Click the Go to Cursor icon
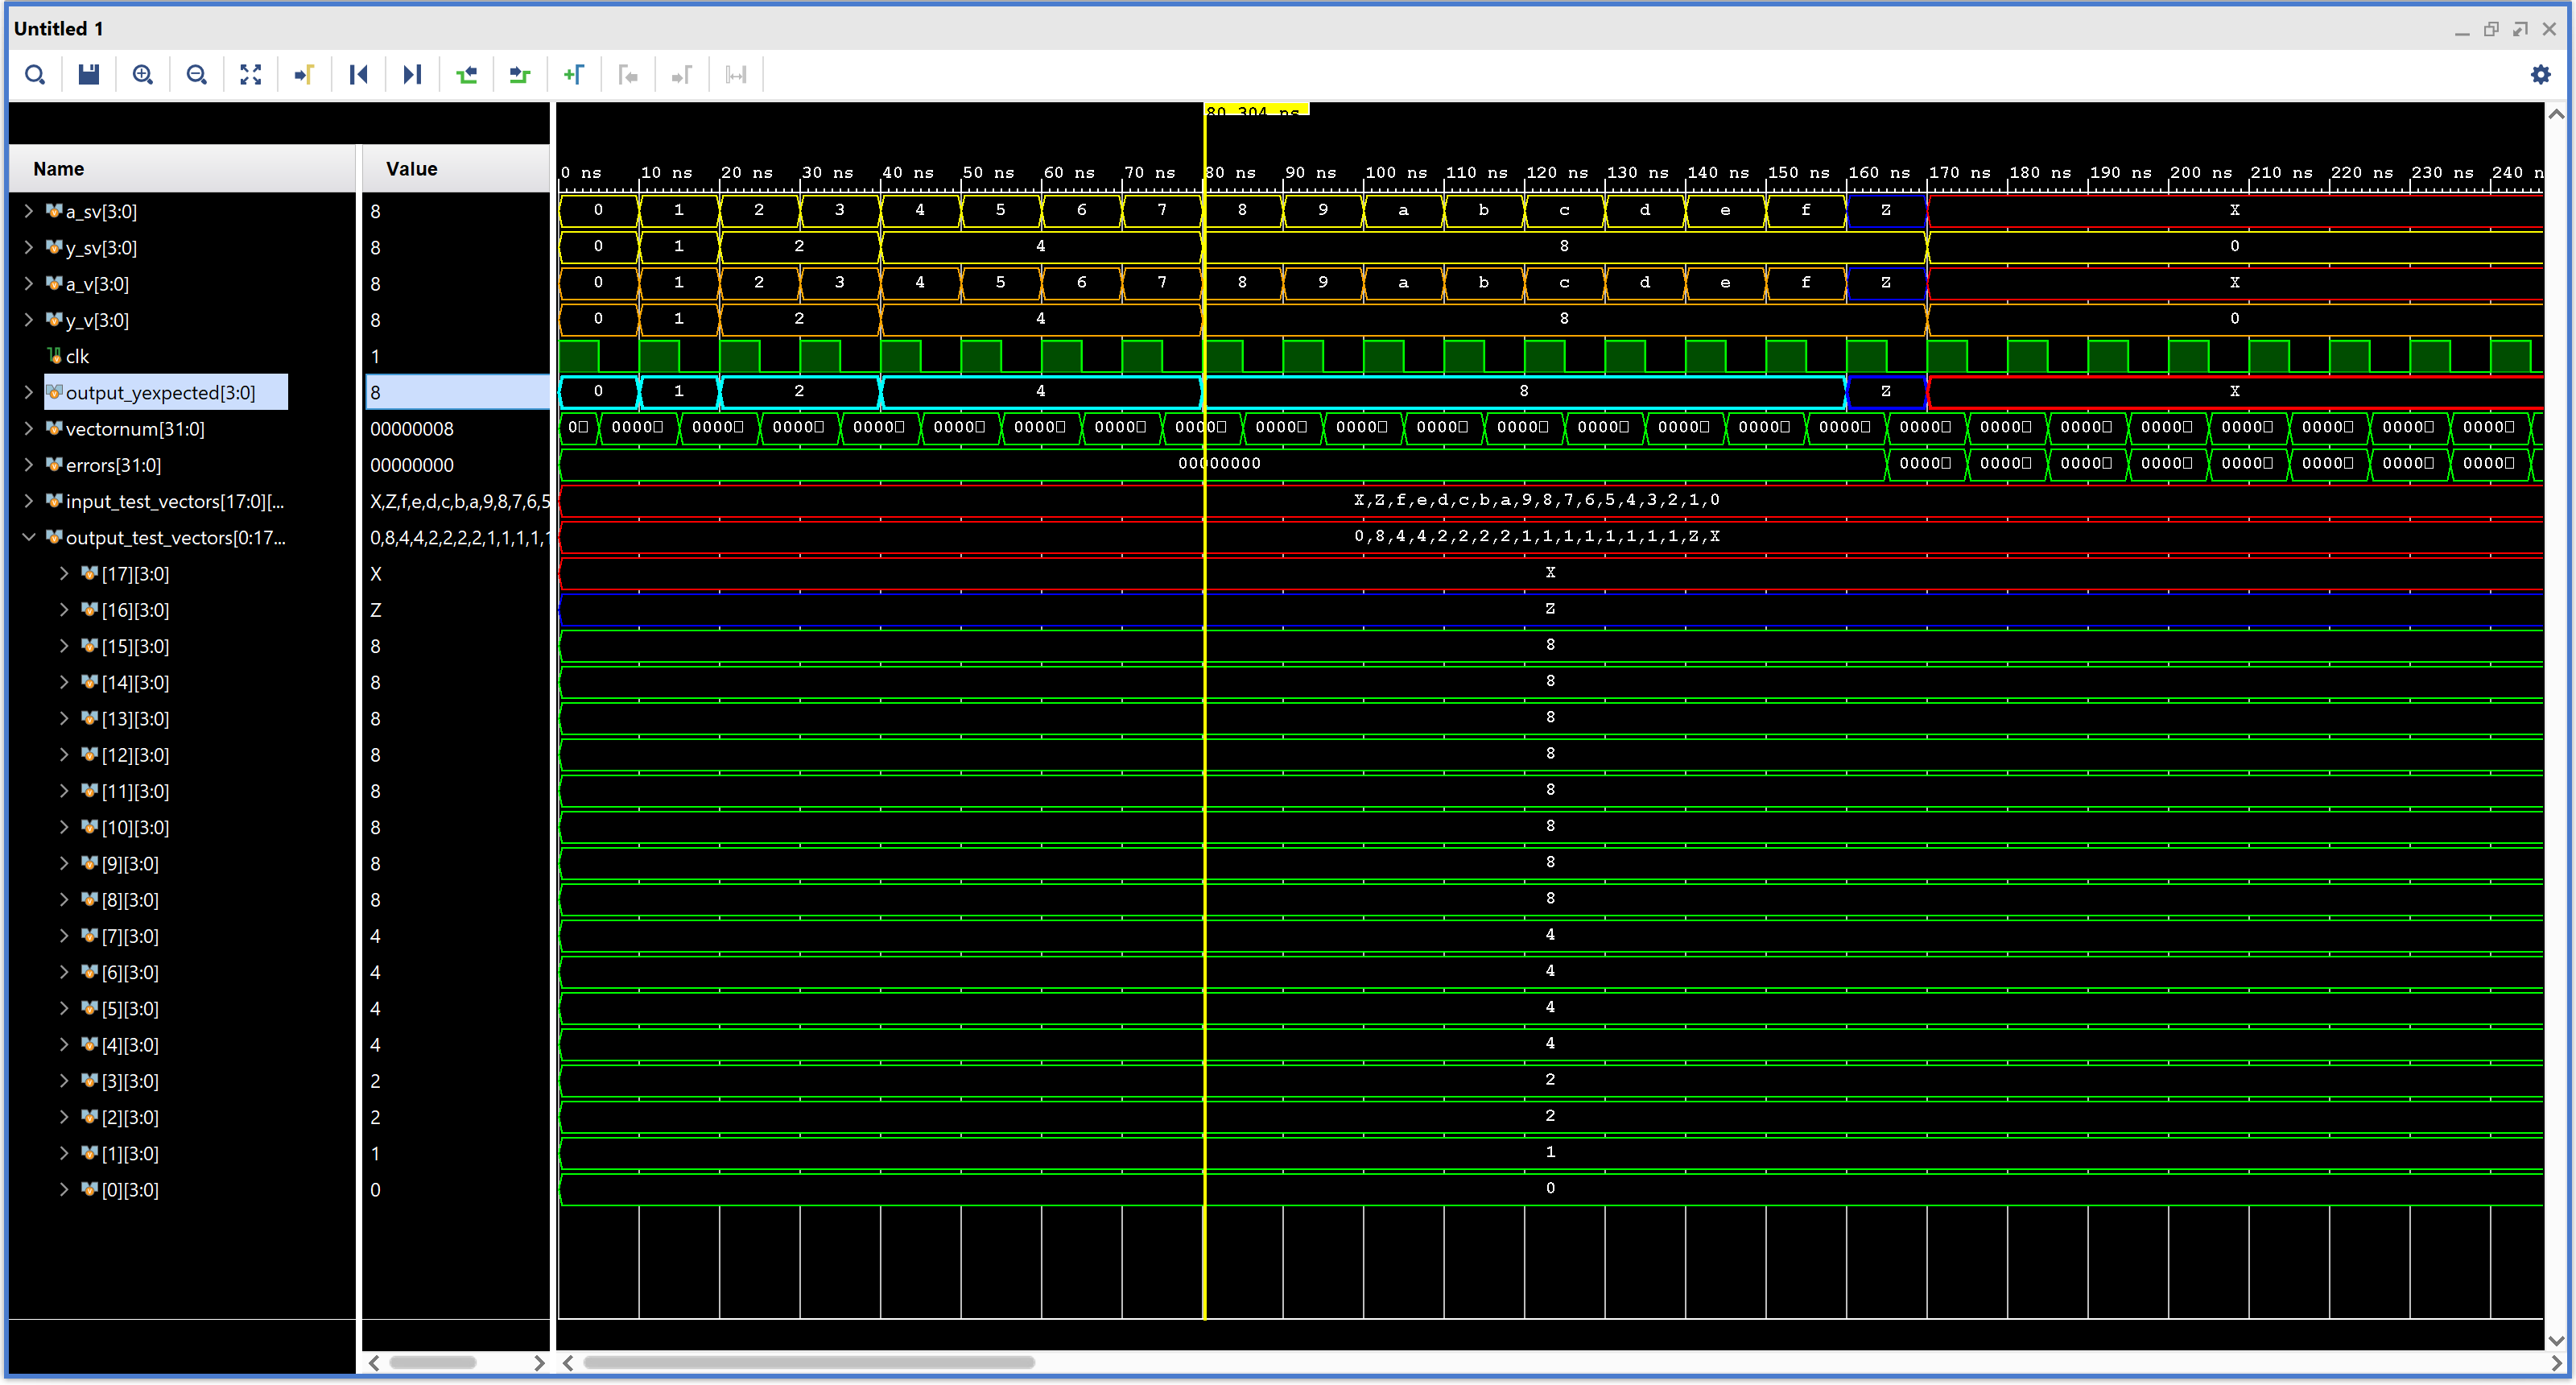 point(305,75)
